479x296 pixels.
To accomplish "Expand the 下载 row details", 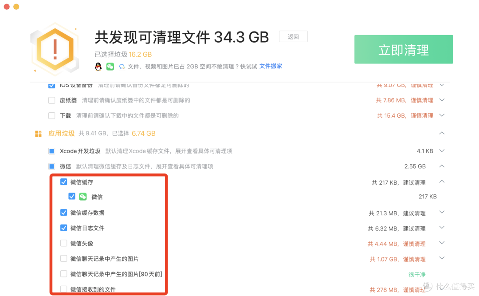I will point(442,115).
